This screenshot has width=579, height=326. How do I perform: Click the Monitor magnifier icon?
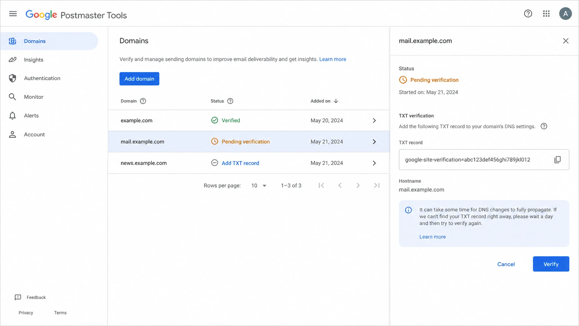point(12,97)
